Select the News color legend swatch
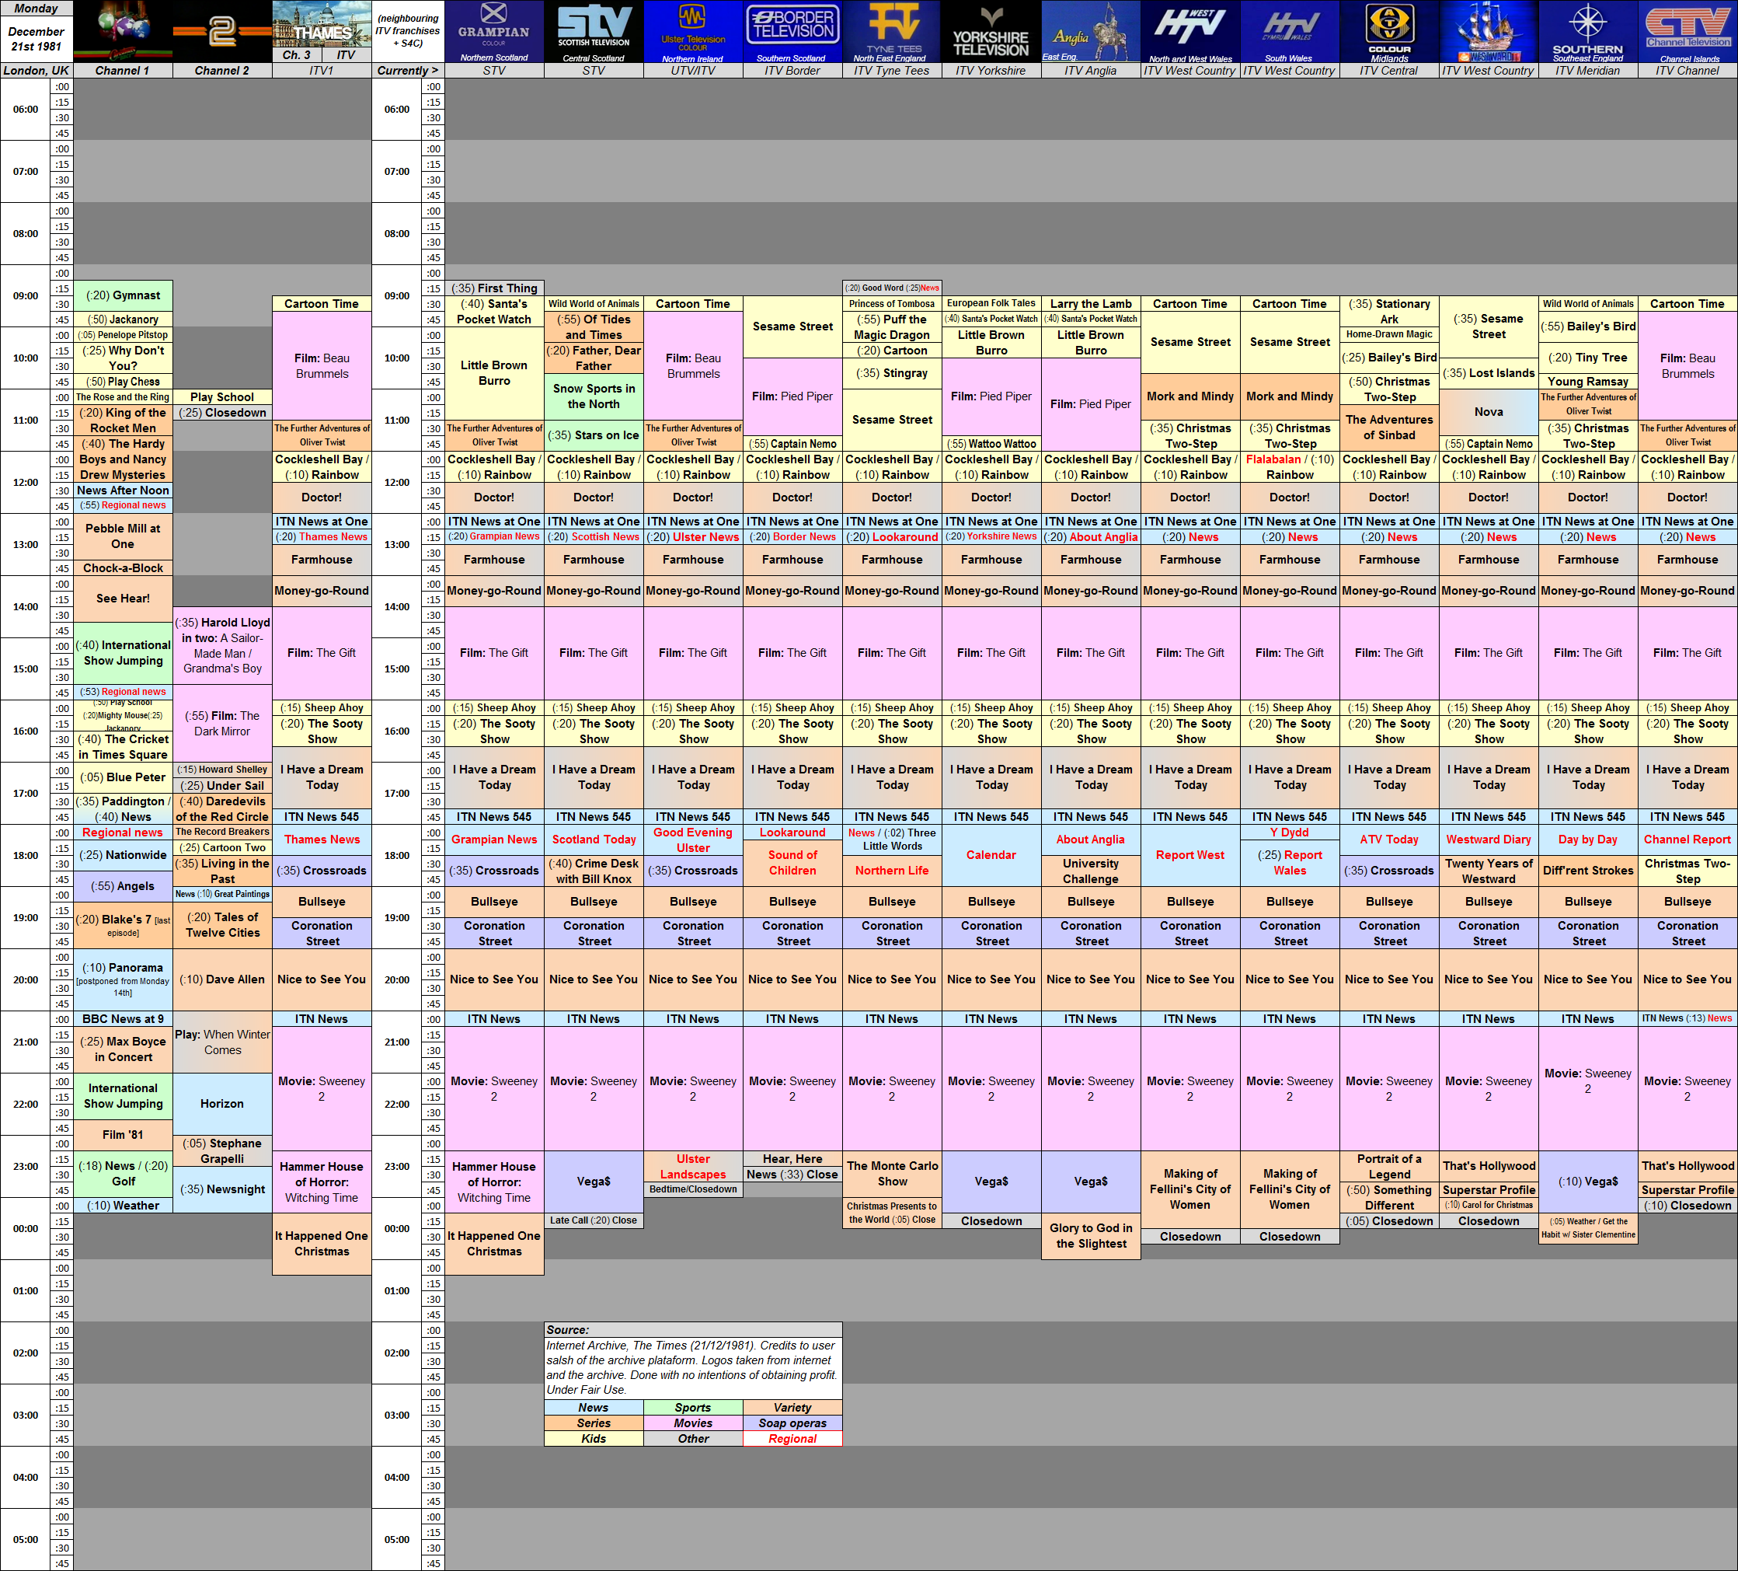The image size is (1738, 1571). (x=593, y=1407)
